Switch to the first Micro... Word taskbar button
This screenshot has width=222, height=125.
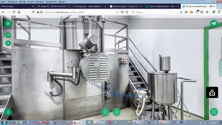[138, 122]
